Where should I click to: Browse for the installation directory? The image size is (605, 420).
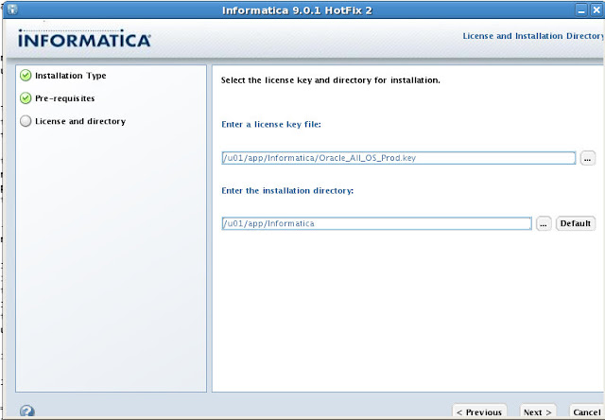coord(544,223)
